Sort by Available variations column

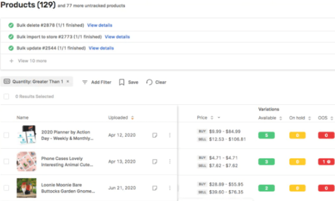tap(281, 118)
